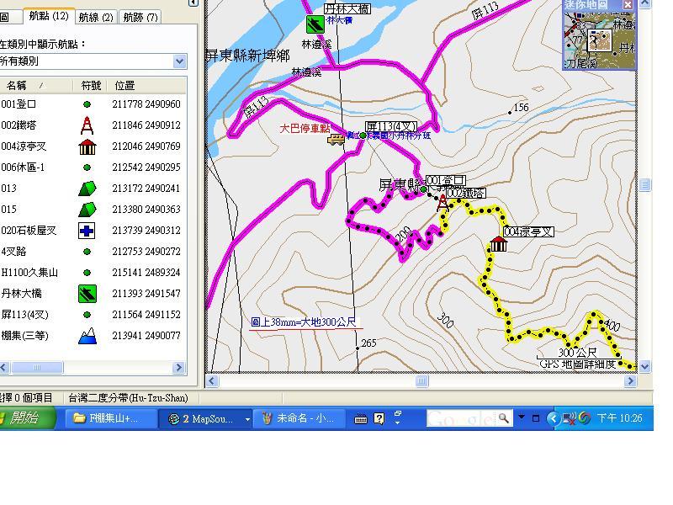
Task: Expand the MapSource taskbar group arrow
Action: coord(247,419)
